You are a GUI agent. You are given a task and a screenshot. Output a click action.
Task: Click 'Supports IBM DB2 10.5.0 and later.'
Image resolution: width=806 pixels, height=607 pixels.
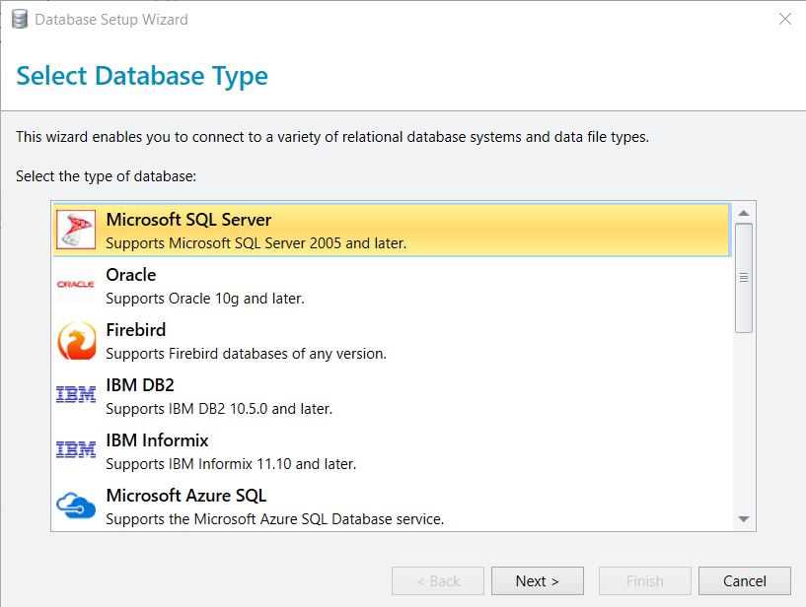tap(219, 409)
